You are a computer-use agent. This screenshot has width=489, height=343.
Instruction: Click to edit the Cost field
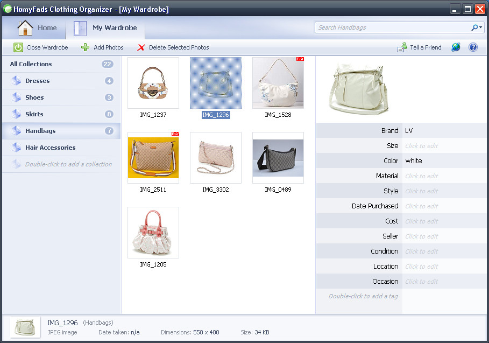coord(444,221)
